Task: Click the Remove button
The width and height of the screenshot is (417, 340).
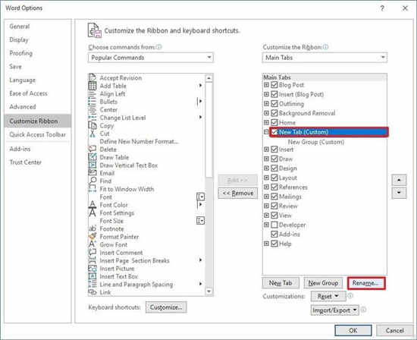Action: pyautogui.click(x=238, y=193)
